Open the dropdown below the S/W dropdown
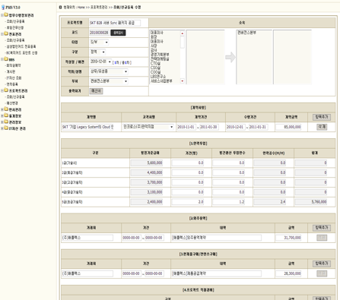Image resolution: width=340 pixels, height=300 pixels. point(97,52)
